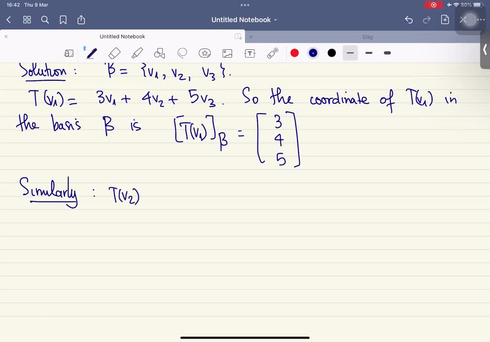Keep blue ink selected as active color
Screen dimensions: 490x342
313,53
